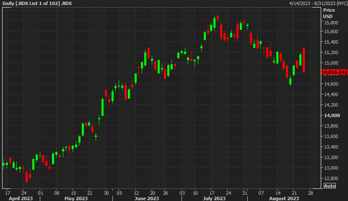
Task: Click the chart title Daily .NDX
Action: [37, 3]
